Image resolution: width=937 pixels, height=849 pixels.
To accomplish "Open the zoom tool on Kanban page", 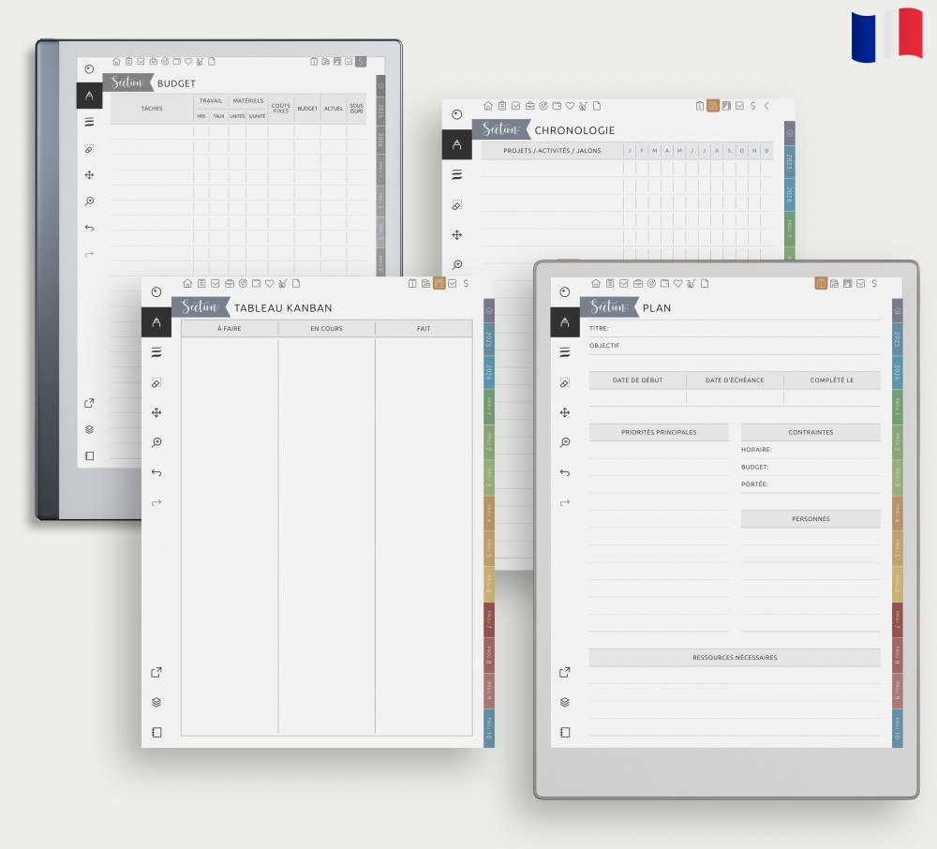I will (x=156, y=442).
